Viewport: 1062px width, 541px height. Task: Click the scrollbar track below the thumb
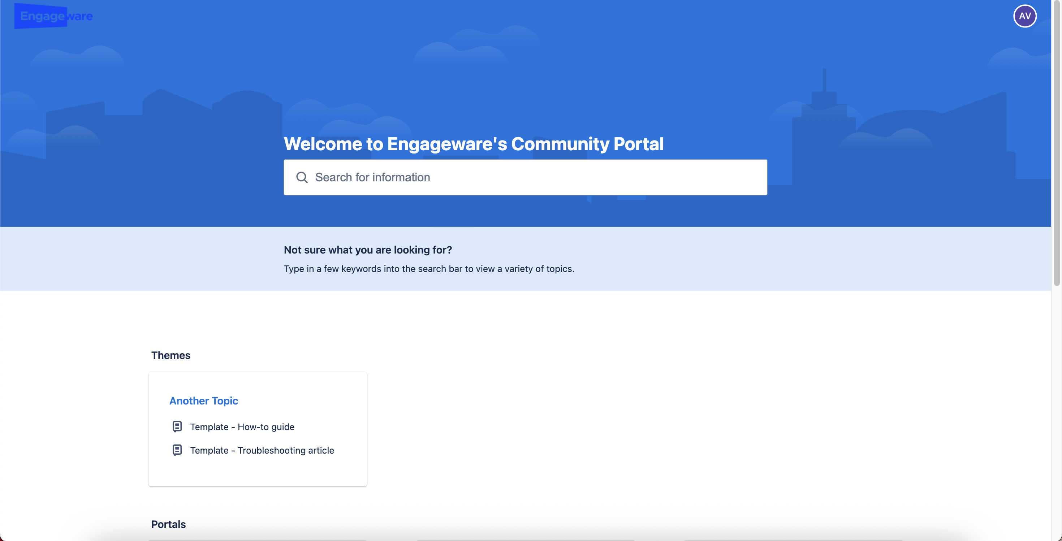pyautogui.click(x=1056, y=412)
